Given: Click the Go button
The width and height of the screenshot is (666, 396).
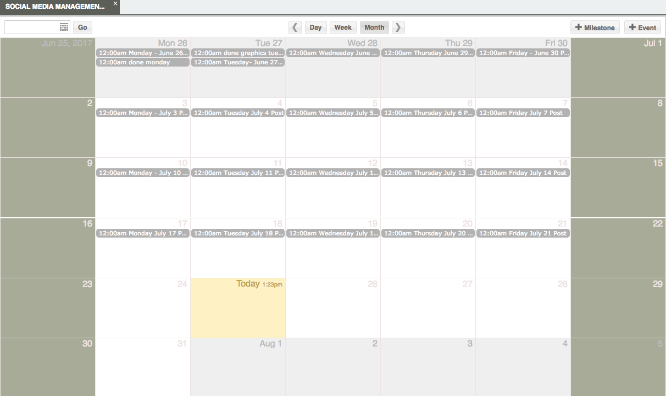Looking at the screenshot, I should [x=82, y=28].
